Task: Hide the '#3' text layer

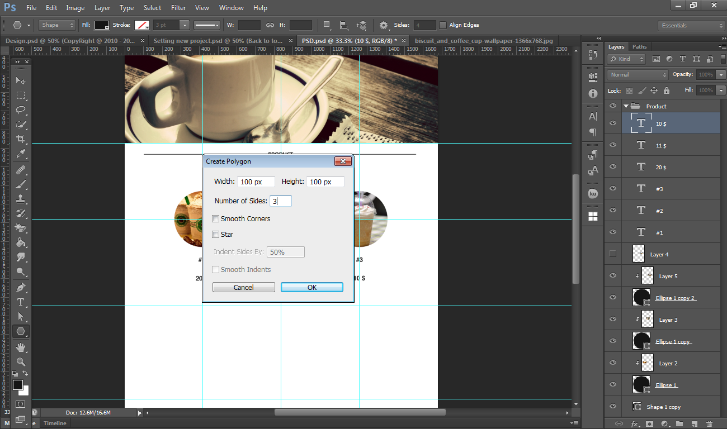Action: [x=613, y=188]
